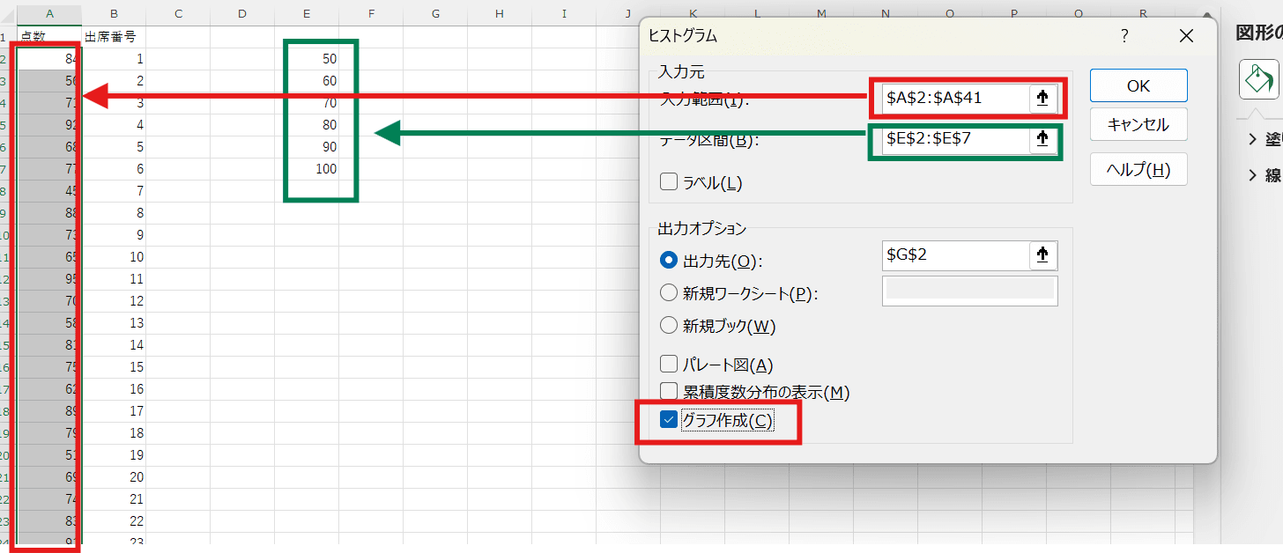Open help with the ヘルプ button

point(1138,169)
